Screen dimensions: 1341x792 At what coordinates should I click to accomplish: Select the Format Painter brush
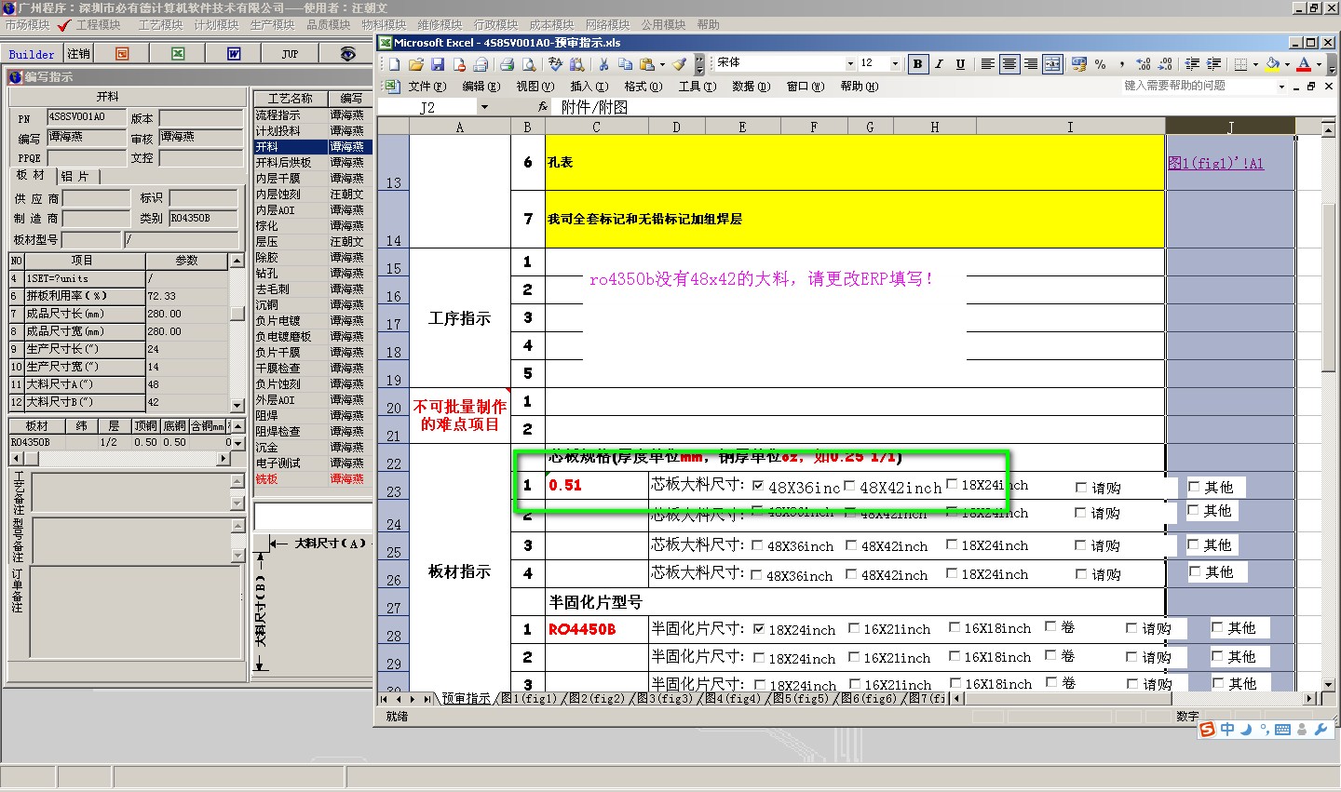(x=679, y=64)
